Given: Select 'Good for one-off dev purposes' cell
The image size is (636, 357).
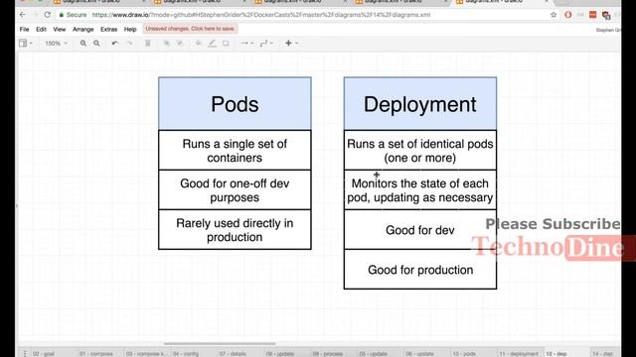Looking at the screenshot, I should [235, 189].
